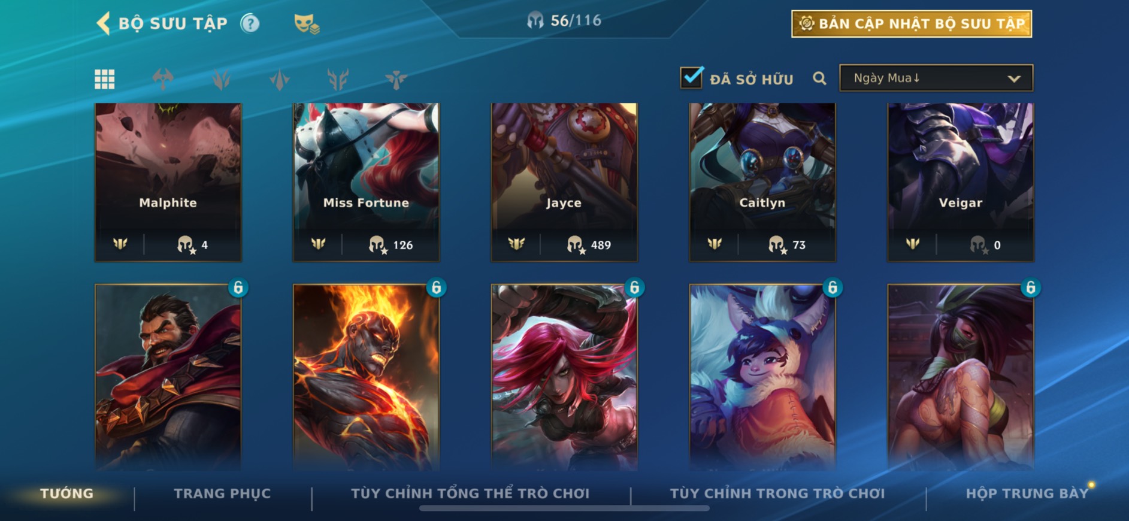Filter champions by the third role icon
1129x521 pixels.
(x=280, y=79)
